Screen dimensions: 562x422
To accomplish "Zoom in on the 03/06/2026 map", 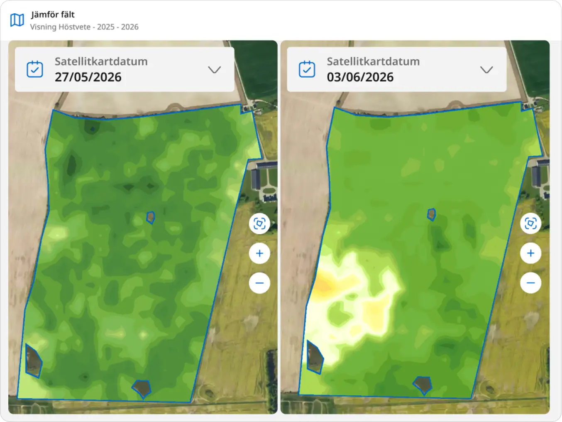I will pos(531,253).
